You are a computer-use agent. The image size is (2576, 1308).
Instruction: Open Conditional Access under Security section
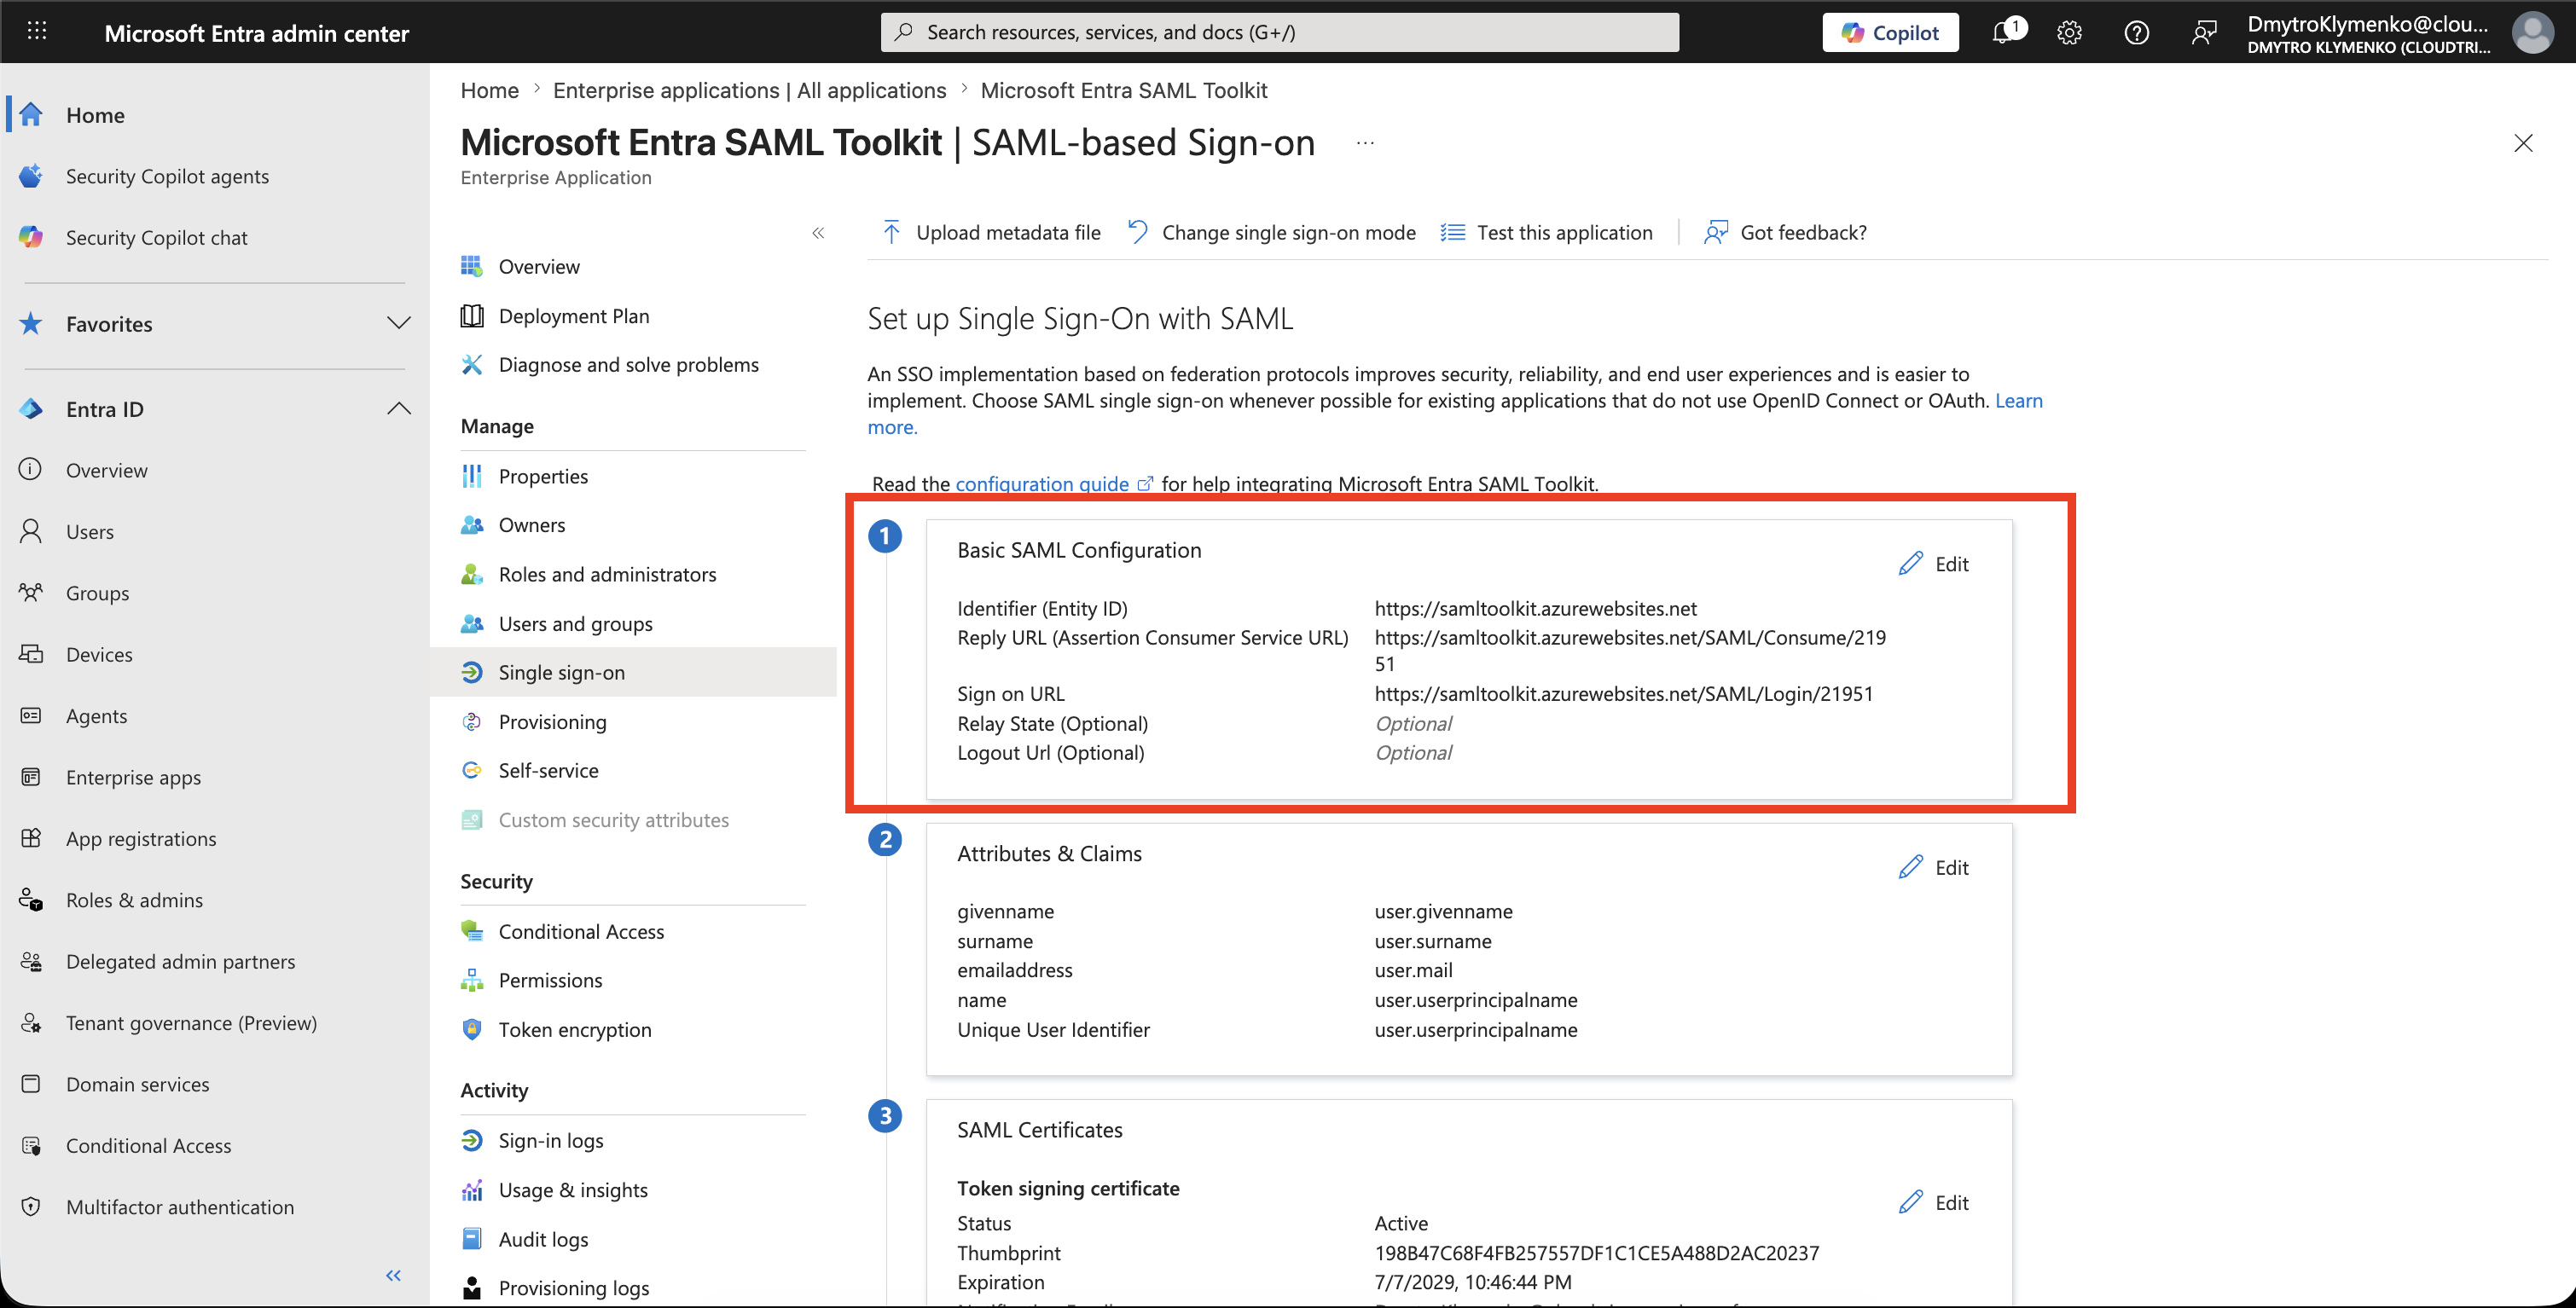[581, 931]
